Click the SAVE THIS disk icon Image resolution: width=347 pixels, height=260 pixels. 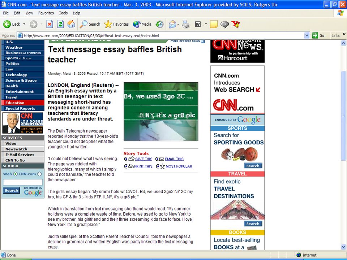click(x=131, y=159)
